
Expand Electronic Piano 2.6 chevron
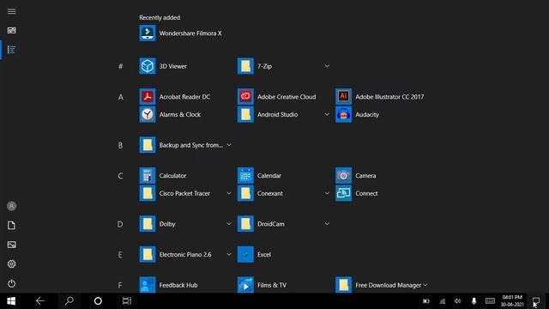[x=229, y=254]
